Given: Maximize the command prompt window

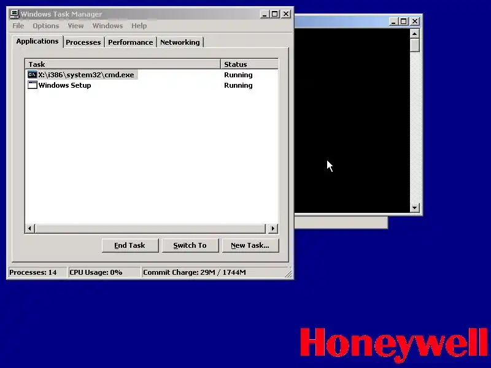Looking at the screenshot, I should (404, 21).
